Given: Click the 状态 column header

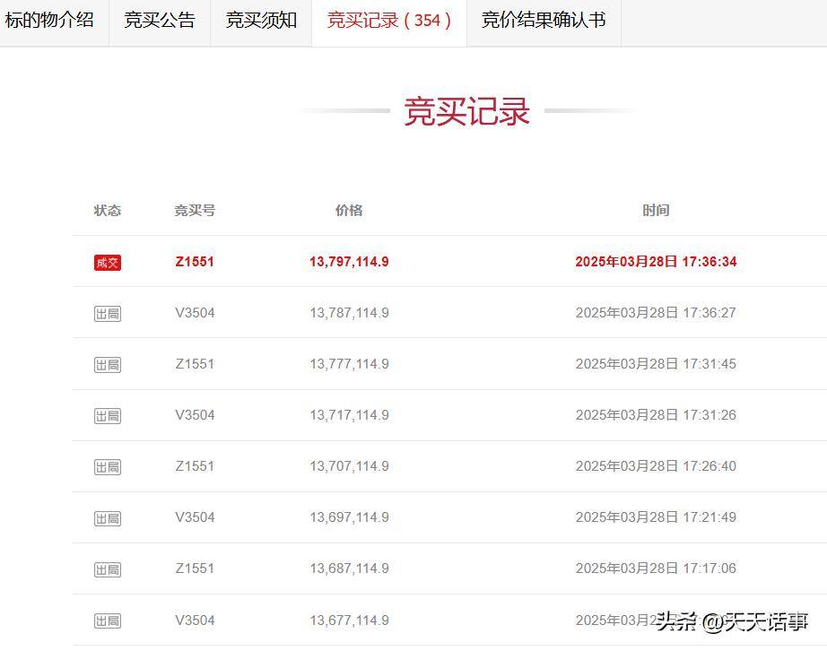Looking at the screenshot, I should [x=108, y=211].
